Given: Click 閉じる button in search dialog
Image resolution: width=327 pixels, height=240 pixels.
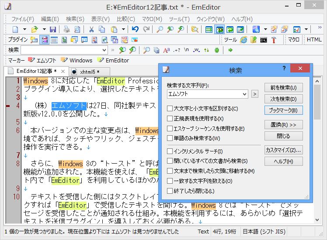Looking at the screenshot, I should coord(283,136).
